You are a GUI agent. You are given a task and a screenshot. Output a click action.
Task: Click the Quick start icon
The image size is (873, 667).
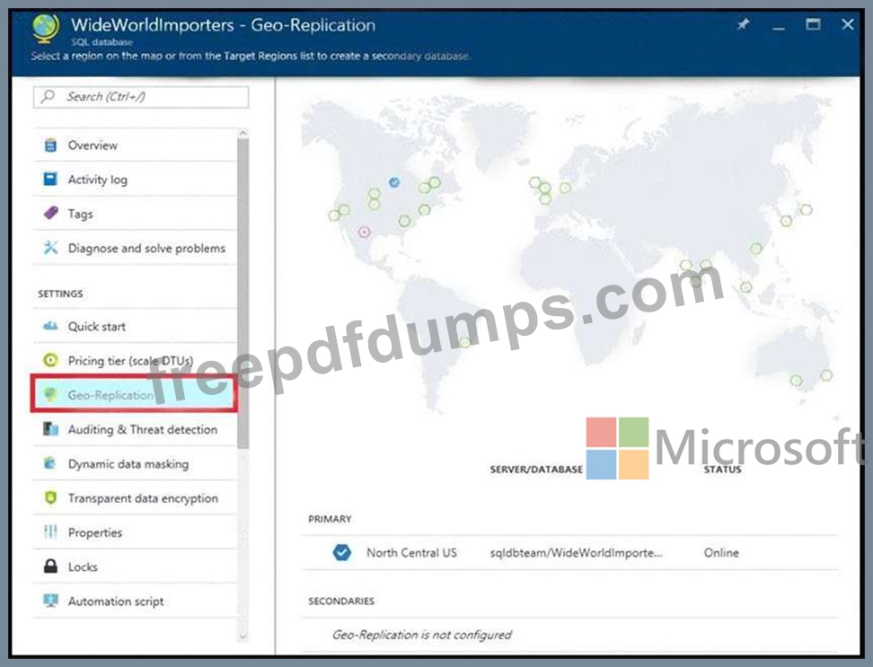point(50,326)
